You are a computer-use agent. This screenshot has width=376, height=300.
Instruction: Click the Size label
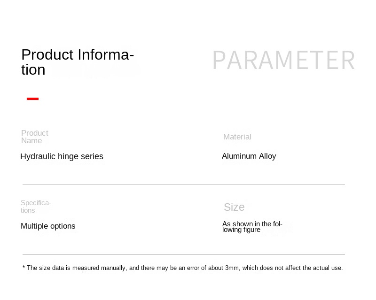tap(234, 207)
